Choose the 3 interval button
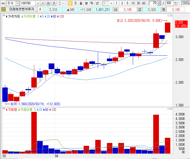The height and width of the screenshot is (159, 190). click(122, 3)
